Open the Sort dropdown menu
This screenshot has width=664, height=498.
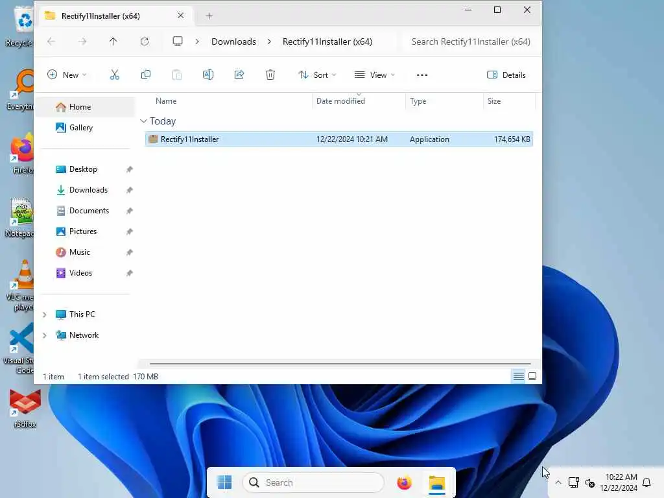[x=317, y=75]
